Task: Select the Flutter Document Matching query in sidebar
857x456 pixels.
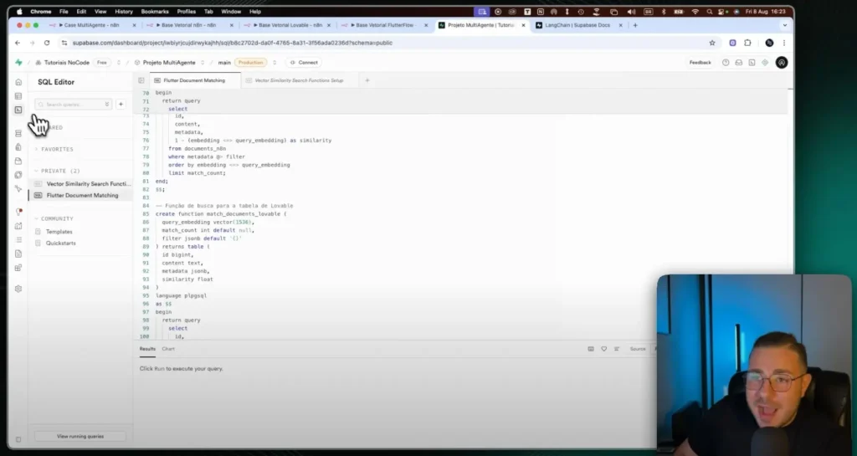Action: pyautogui.click(x=82, y=196)
